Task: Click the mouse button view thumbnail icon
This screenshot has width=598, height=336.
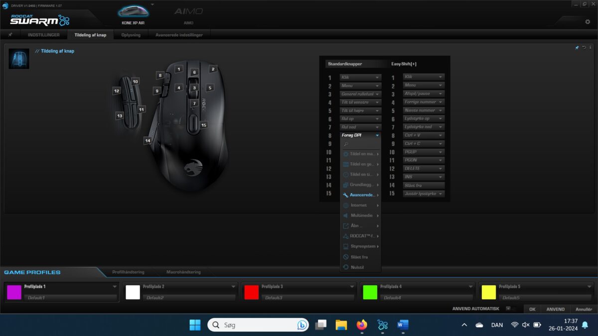Action: 19,59
